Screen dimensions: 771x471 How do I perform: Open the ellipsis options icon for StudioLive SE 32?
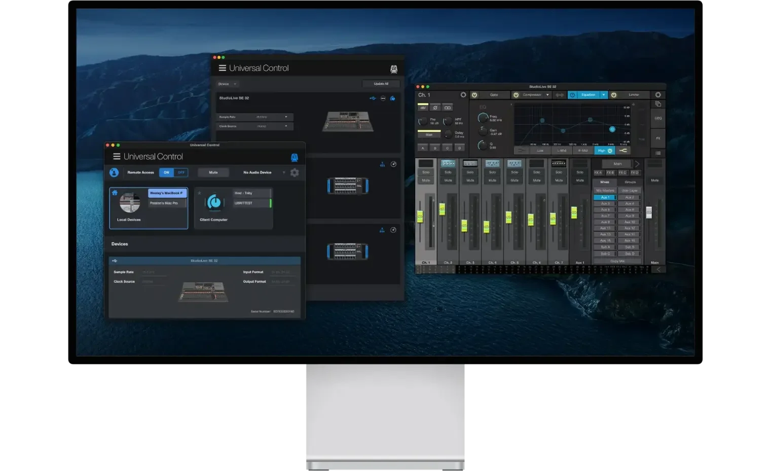(x=383, y=98)
